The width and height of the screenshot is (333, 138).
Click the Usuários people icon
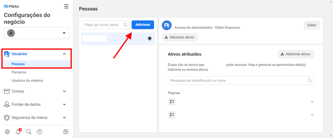(7, 54)
